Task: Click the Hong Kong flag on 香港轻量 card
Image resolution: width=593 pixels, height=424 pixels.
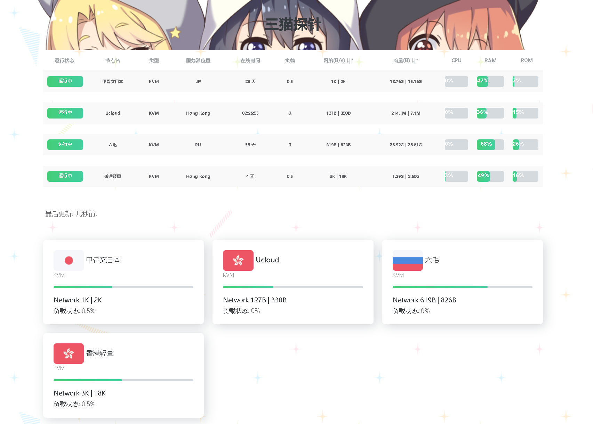Action: point(69,353)
